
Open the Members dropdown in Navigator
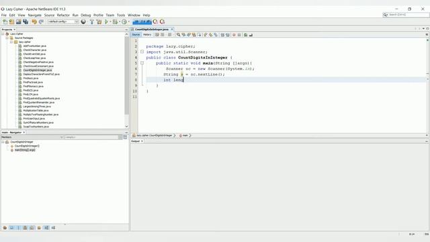pyautogui.click(x=32, y=137)
